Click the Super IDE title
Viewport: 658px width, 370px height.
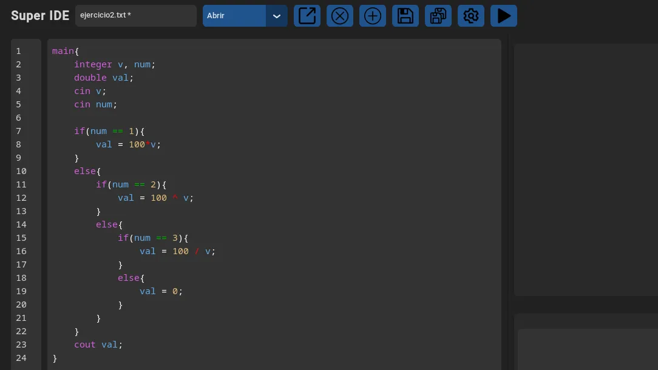[40, 16]
